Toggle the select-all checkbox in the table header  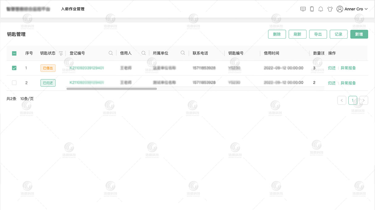point(14,53)
